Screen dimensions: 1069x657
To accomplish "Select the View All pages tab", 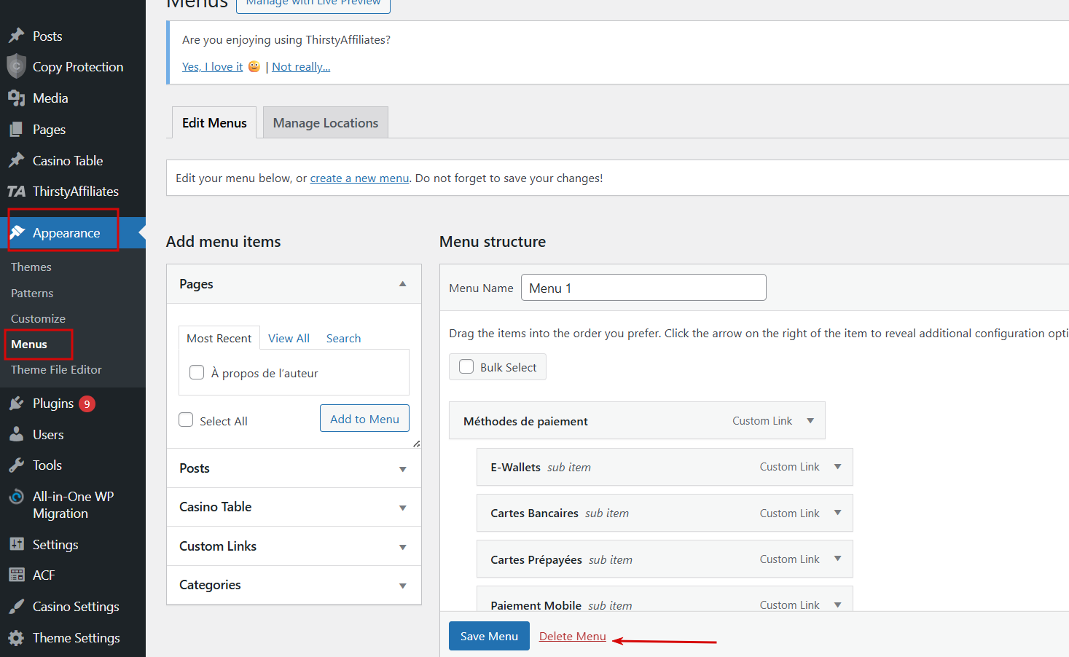I will coord(289,338).
